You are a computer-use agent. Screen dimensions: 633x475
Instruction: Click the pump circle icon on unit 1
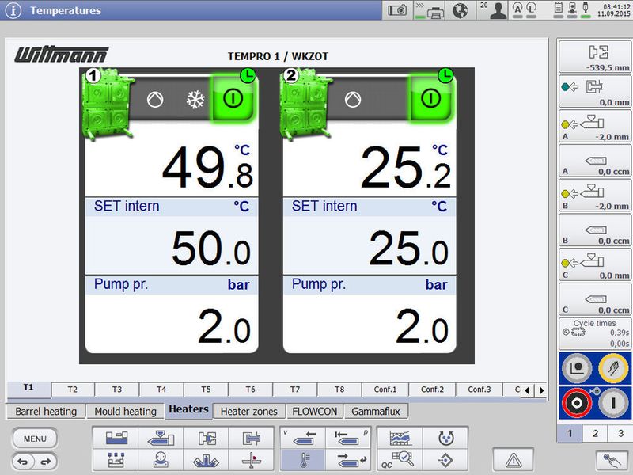tap(155, 100)
